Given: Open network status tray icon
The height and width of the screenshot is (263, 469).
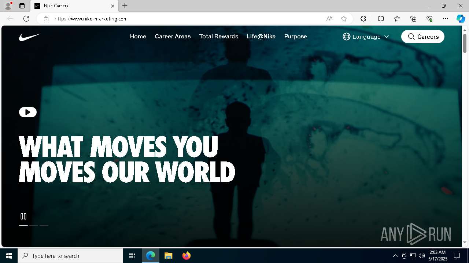Looking at the screenshot, I should pos(413,256).
